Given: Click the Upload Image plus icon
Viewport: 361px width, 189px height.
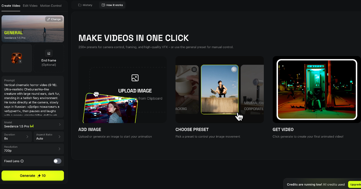Looking at the screenshot, I should (135, 78).
